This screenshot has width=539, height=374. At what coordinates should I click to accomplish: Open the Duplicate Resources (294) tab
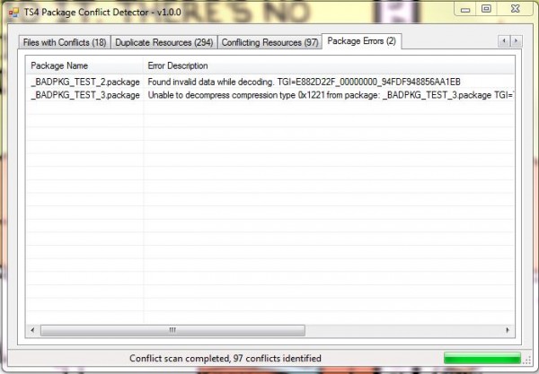[x=163, y=42]
